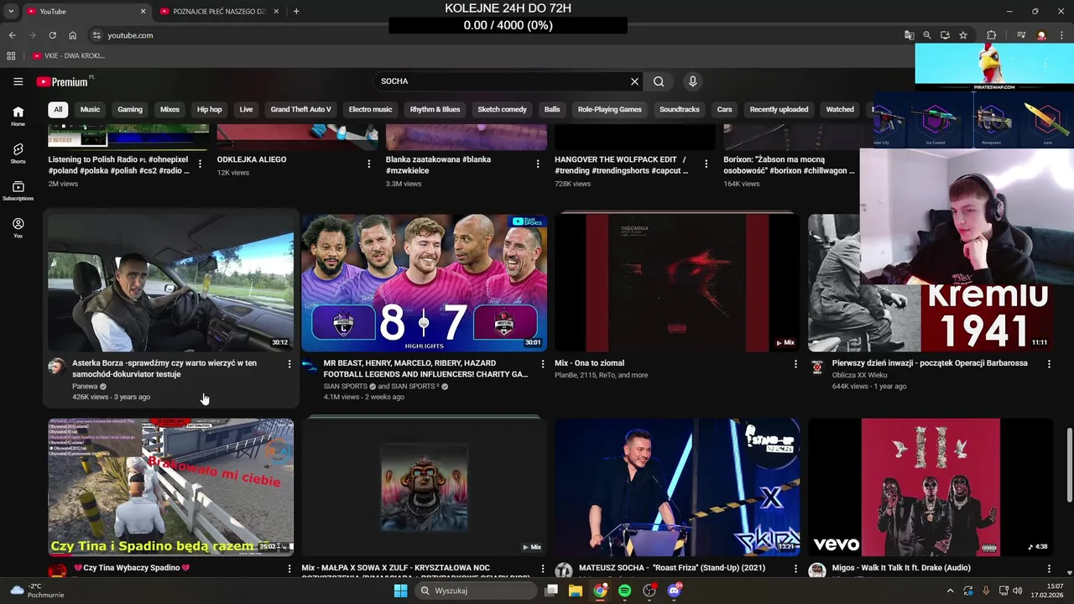Open the YouTube guide hamburger menu
This screenshot has width=1074, height=604.
pos(18,81)
